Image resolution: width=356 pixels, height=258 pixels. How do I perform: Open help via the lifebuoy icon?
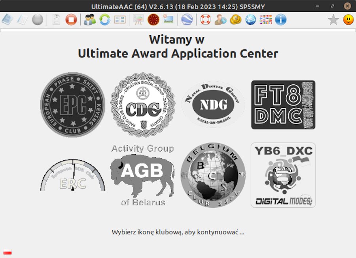205,19
